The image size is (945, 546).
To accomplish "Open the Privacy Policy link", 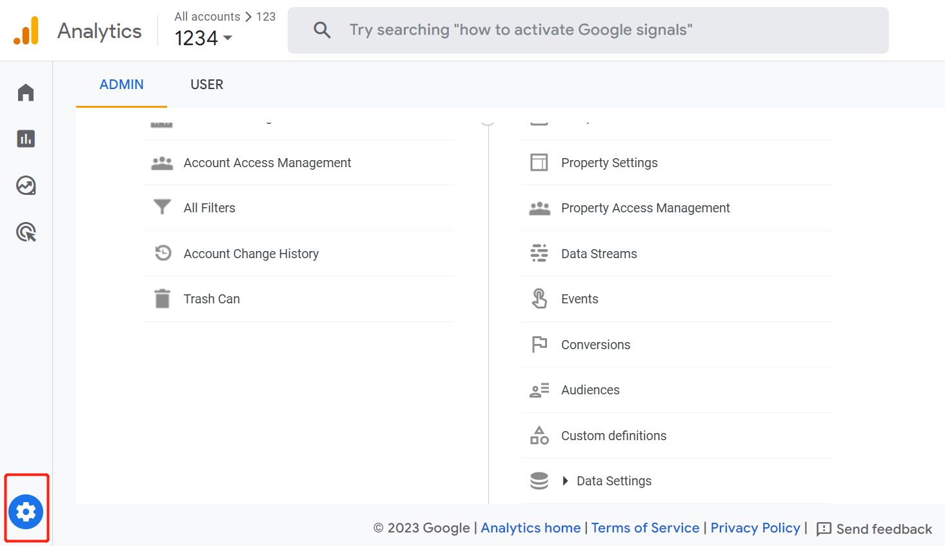I will (755, 528).
